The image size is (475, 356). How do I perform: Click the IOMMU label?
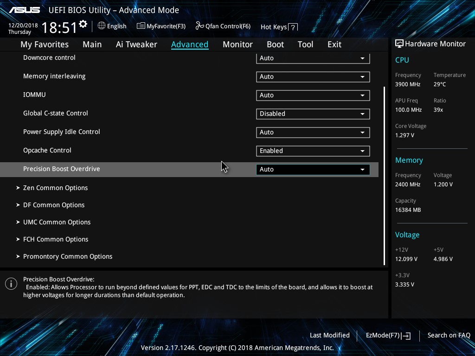pos(34,95)
